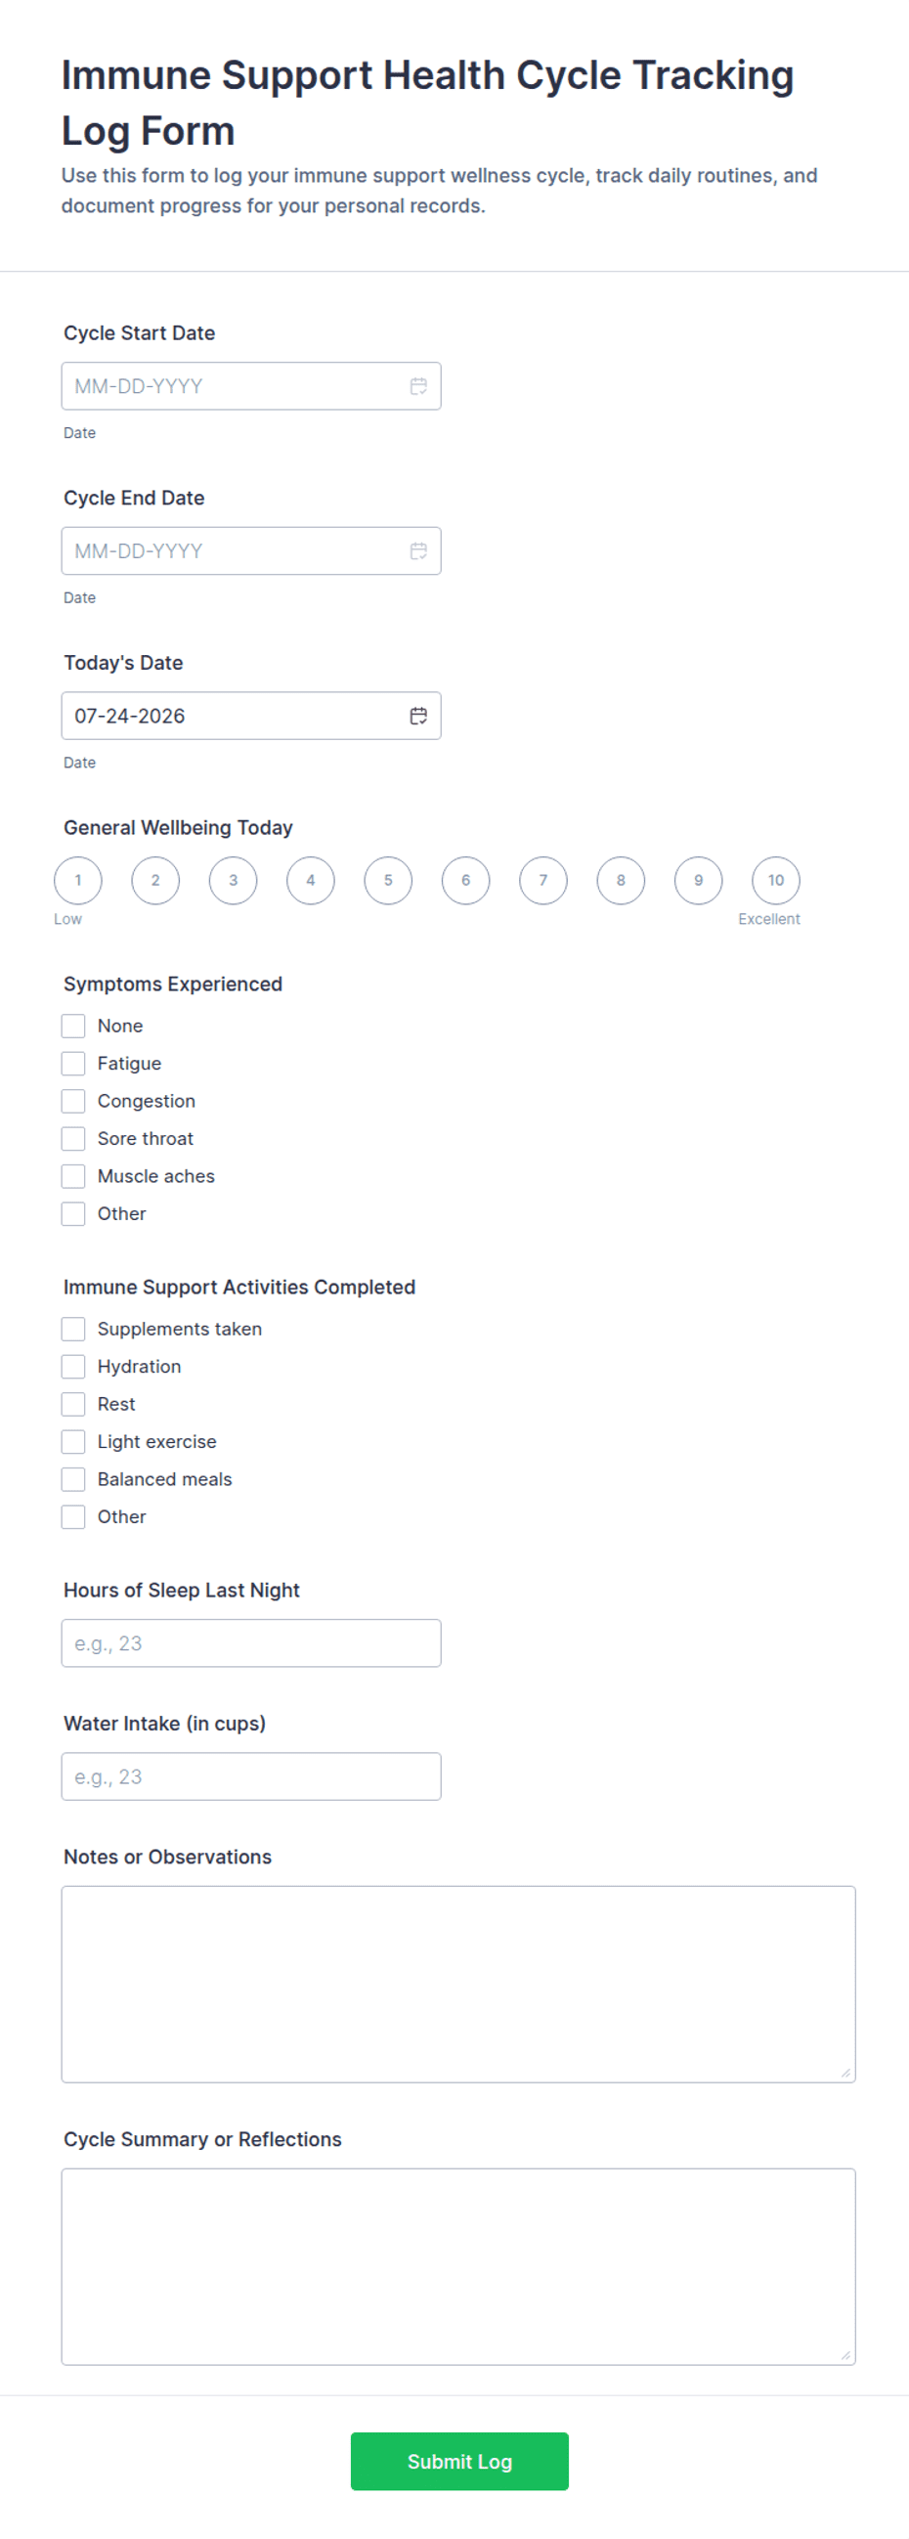
Task: Check the Fatigue symptom box
Action: coord(73,1064)
